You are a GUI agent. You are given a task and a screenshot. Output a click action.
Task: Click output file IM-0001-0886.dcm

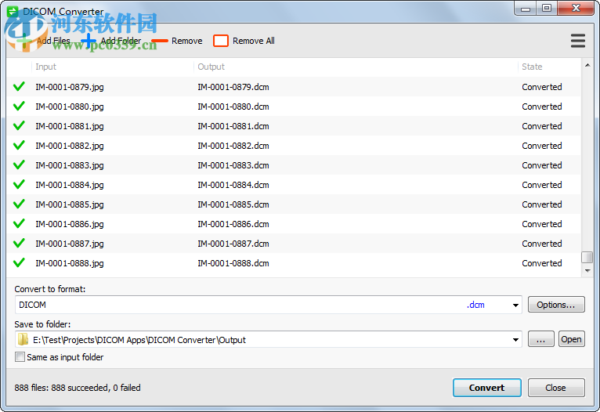[233, 224]
